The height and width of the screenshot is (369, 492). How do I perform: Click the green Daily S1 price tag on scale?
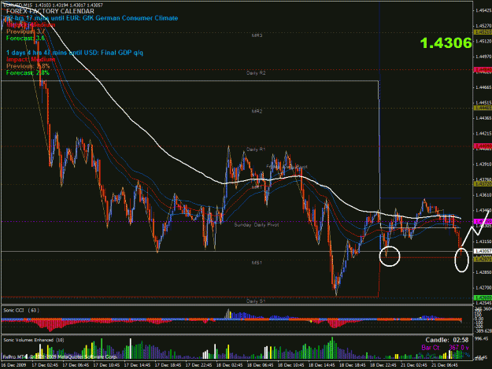coord(483,297)
